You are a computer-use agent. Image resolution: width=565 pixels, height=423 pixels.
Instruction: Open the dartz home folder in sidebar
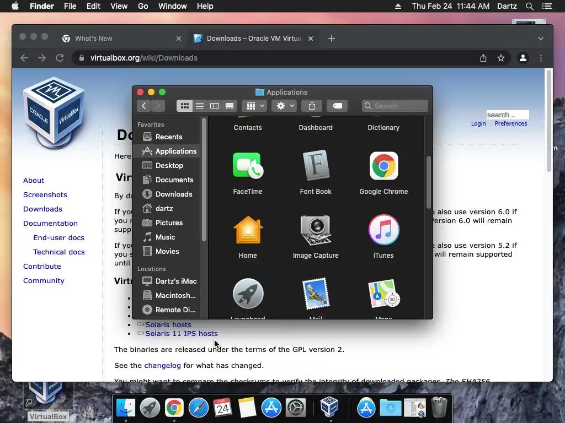[166, 209]
